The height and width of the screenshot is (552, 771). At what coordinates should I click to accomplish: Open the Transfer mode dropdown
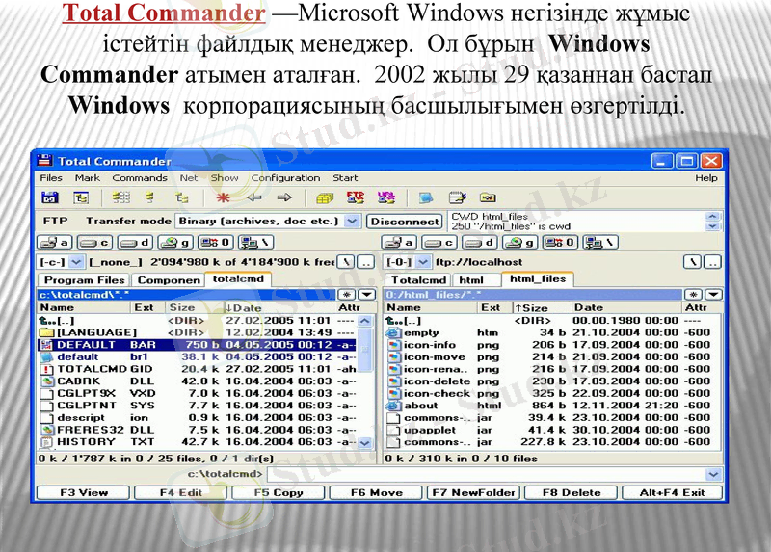tap(352, 221)
